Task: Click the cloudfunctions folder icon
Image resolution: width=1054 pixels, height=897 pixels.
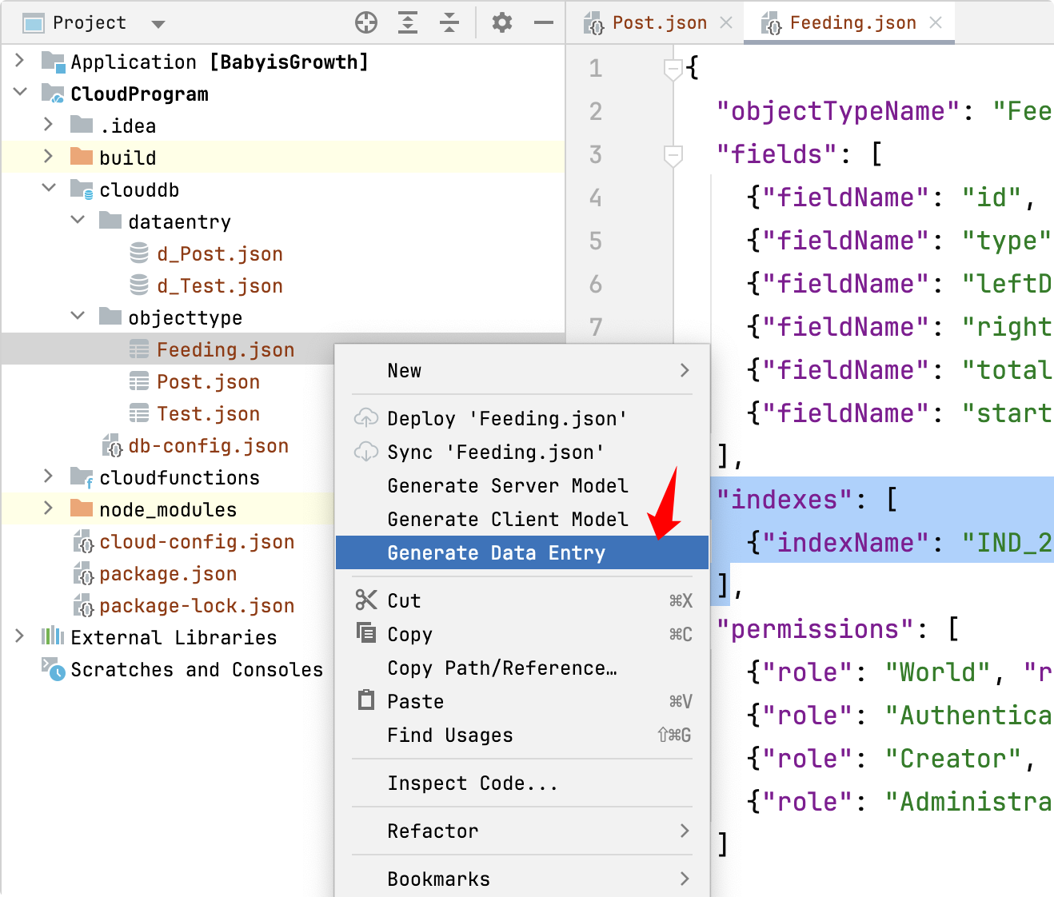Action: point(82,477)
